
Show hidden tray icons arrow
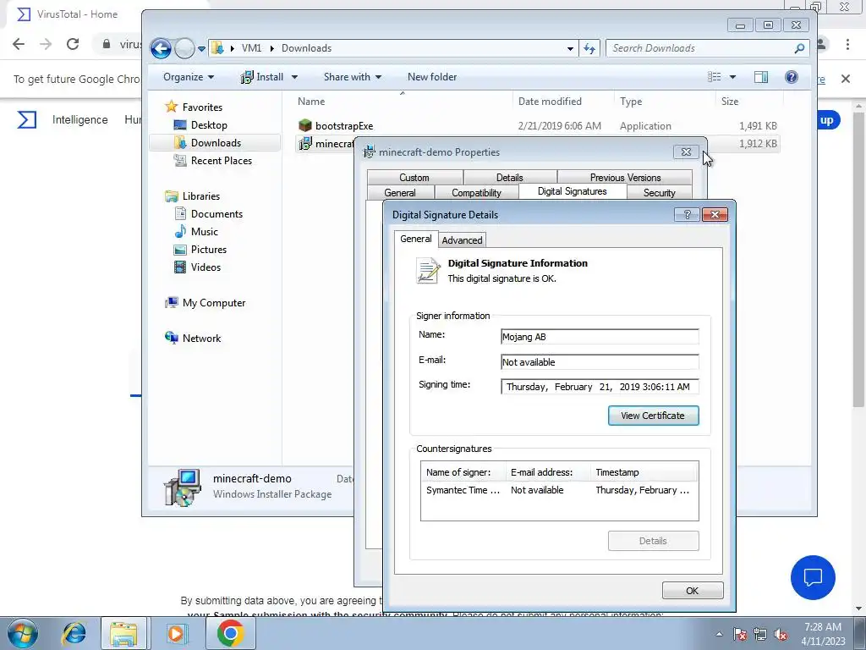pos(719,634)
